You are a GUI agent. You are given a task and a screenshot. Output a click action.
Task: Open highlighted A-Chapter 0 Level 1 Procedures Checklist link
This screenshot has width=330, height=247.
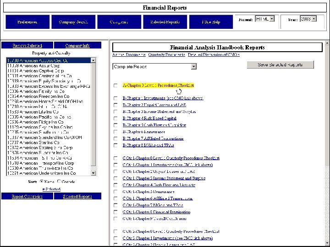(158, 85)
